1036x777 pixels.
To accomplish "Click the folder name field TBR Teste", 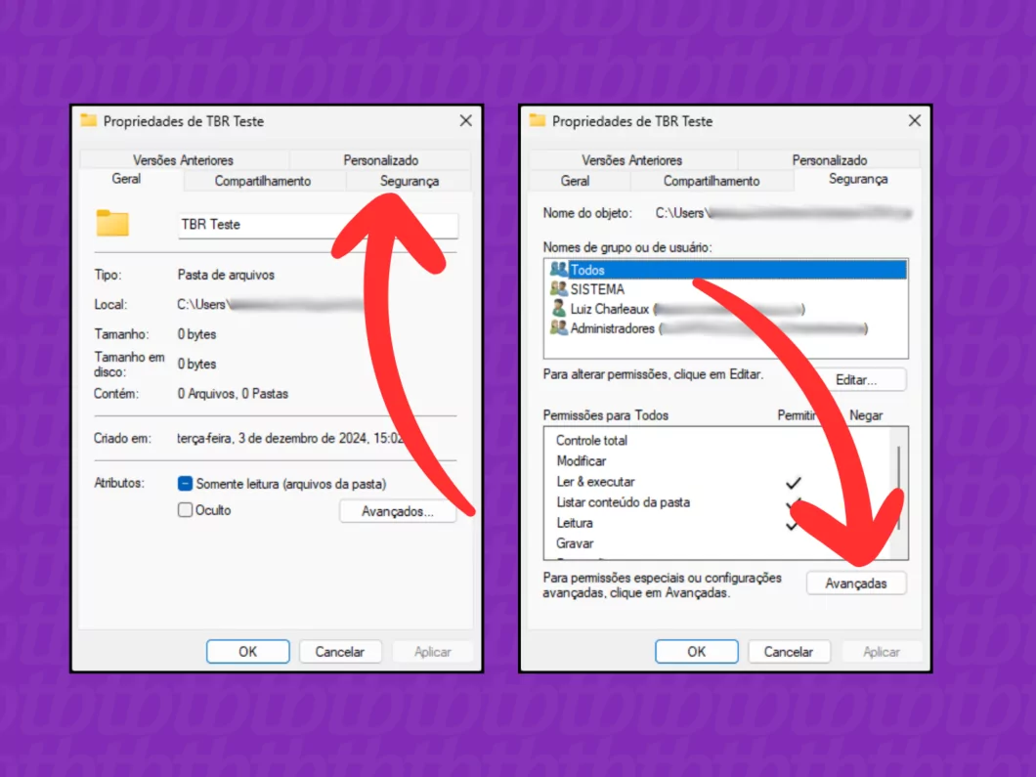I will 318,225.
